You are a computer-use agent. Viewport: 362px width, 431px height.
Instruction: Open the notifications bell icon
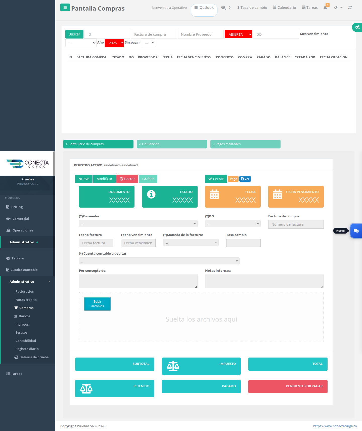coord(325,8)
